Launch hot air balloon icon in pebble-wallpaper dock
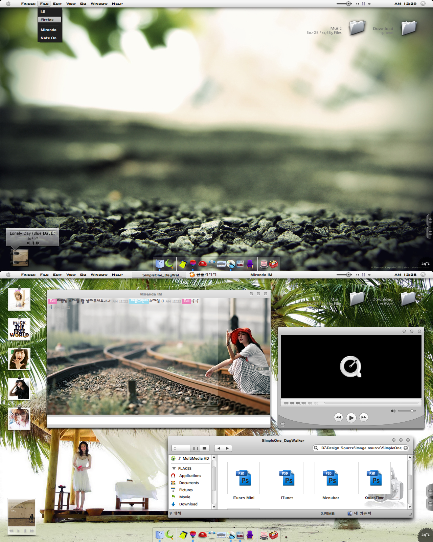 point(193,264)
